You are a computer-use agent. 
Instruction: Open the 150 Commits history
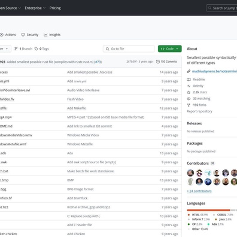tap(166, 62)
